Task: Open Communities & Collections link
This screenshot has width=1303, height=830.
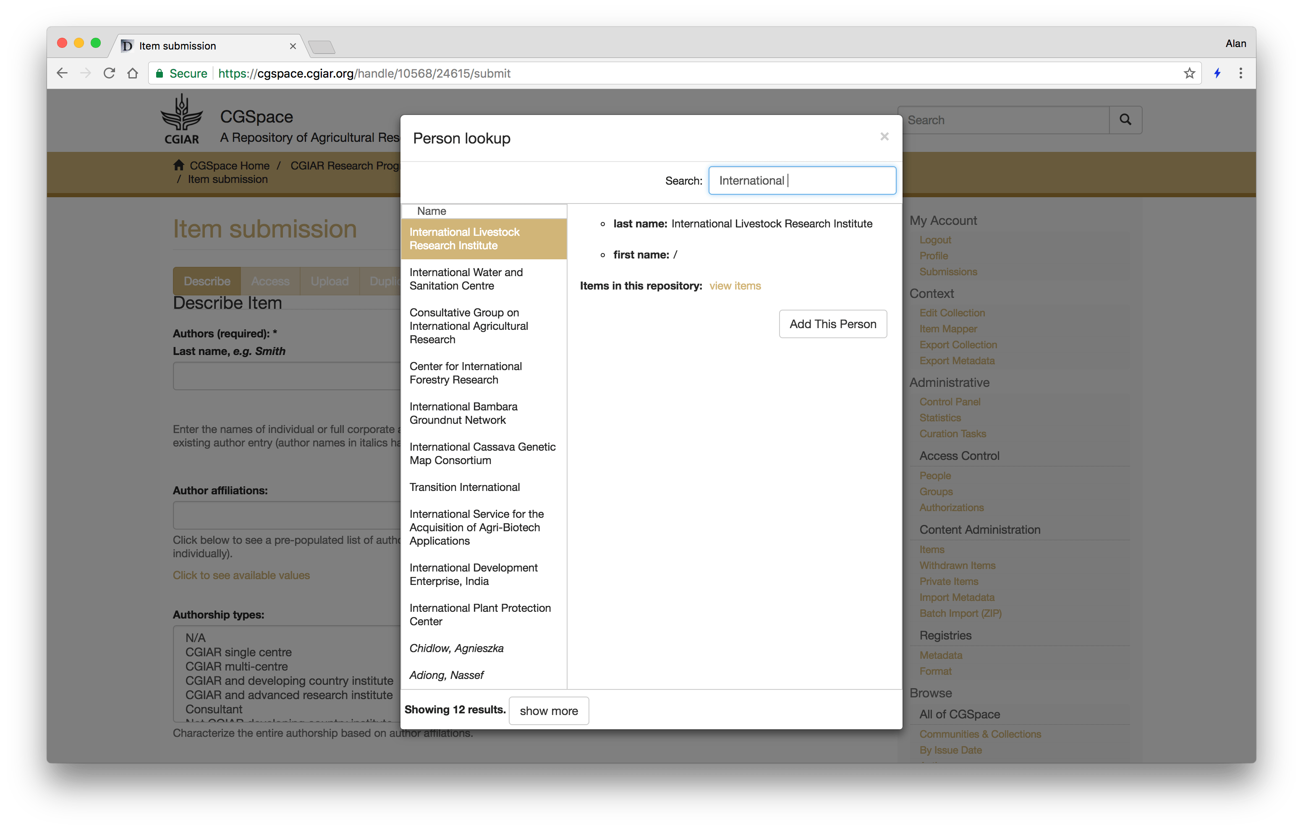Action: [980, 734]
